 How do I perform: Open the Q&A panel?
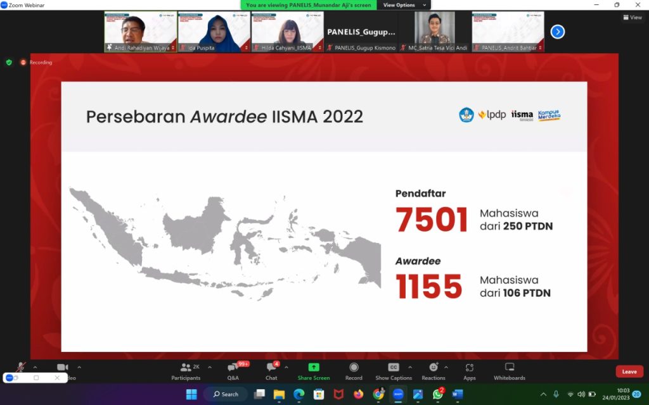(x=233, y=371)
